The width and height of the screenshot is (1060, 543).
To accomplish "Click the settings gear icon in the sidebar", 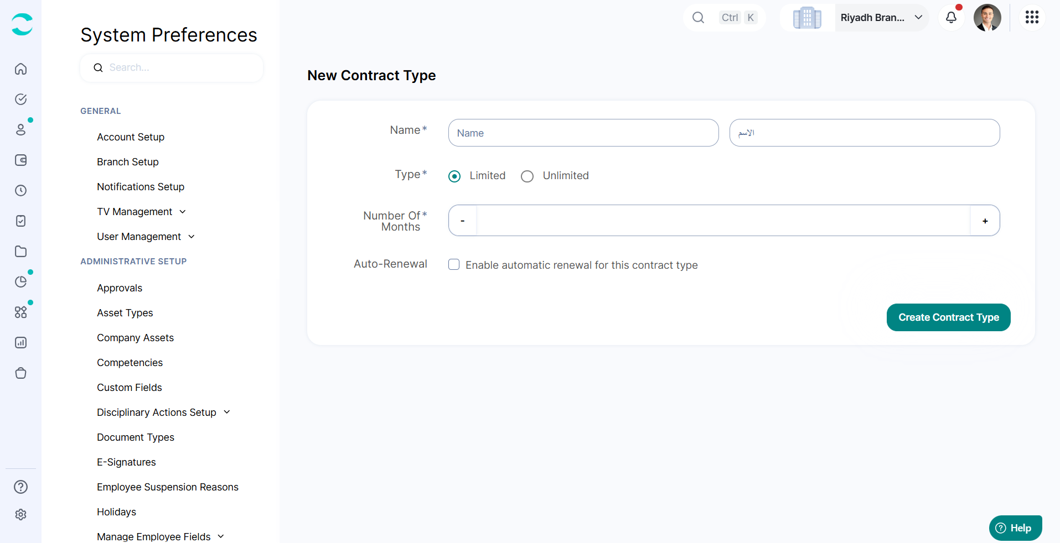I will (20, 515).
